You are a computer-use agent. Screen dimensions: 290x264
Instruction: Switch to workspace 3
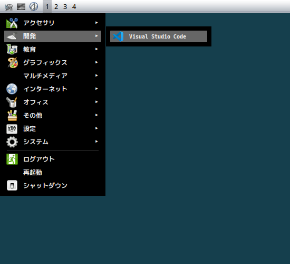(x=65, y=7)
